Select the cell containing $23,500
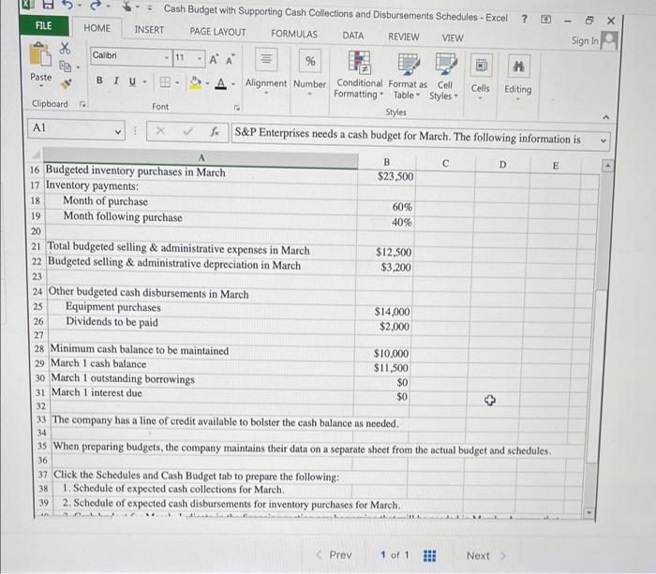 click(x=386, y=176)
